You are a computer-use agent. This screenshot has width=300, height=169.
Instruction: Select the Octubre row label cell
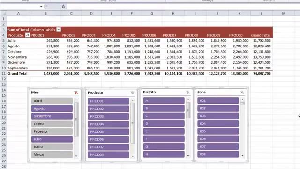pyautogui.click(x=19, y=52)
